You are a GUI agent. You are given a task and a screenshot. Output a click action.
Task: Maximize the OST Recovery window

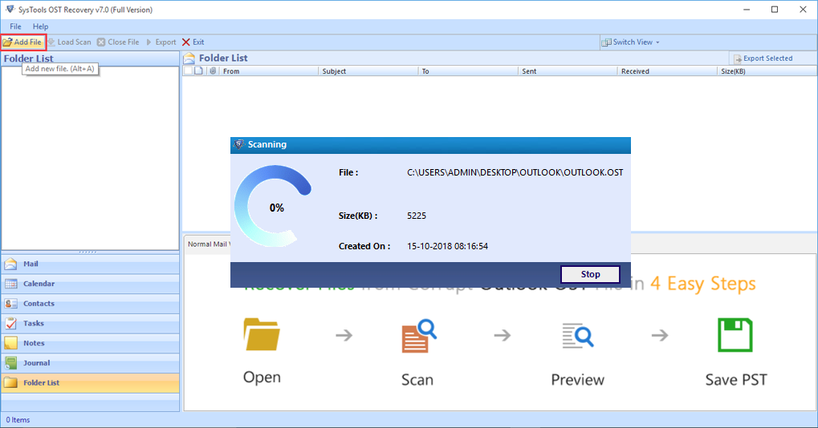pos(775,10)
